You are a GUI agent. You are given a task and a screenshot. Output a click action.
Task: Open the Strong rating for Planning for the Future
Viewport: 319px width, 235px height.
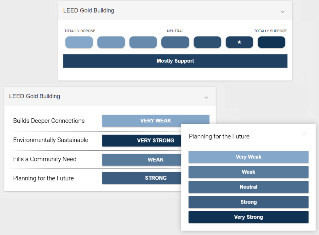(x=142, y=178)
